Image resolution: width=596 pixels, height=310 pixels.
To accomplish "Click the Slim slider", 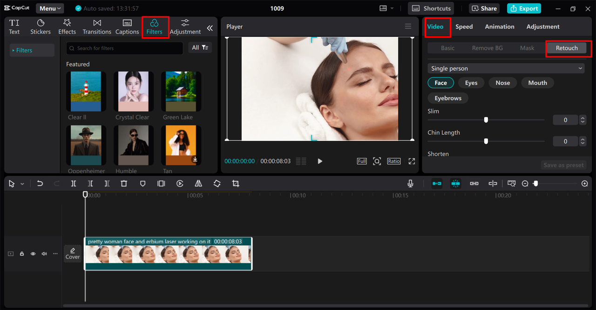I will [x=486, y=120].
